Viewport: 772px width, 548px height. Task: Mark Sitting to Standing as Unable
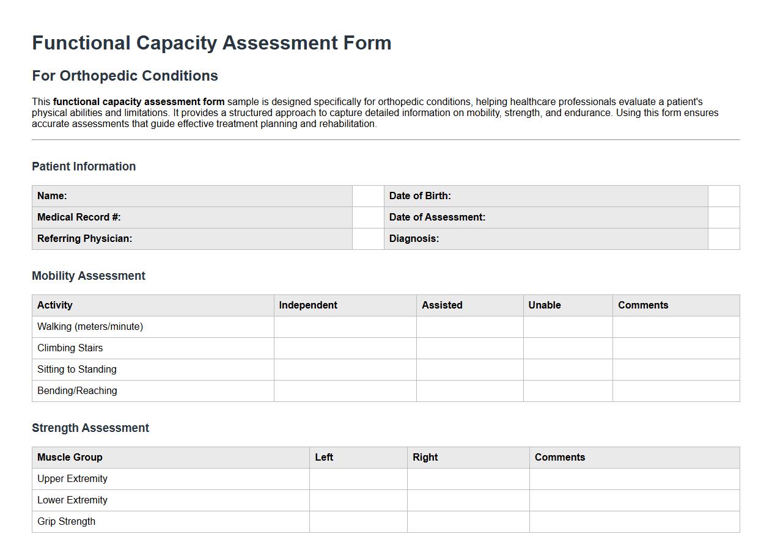pos(567,369)
